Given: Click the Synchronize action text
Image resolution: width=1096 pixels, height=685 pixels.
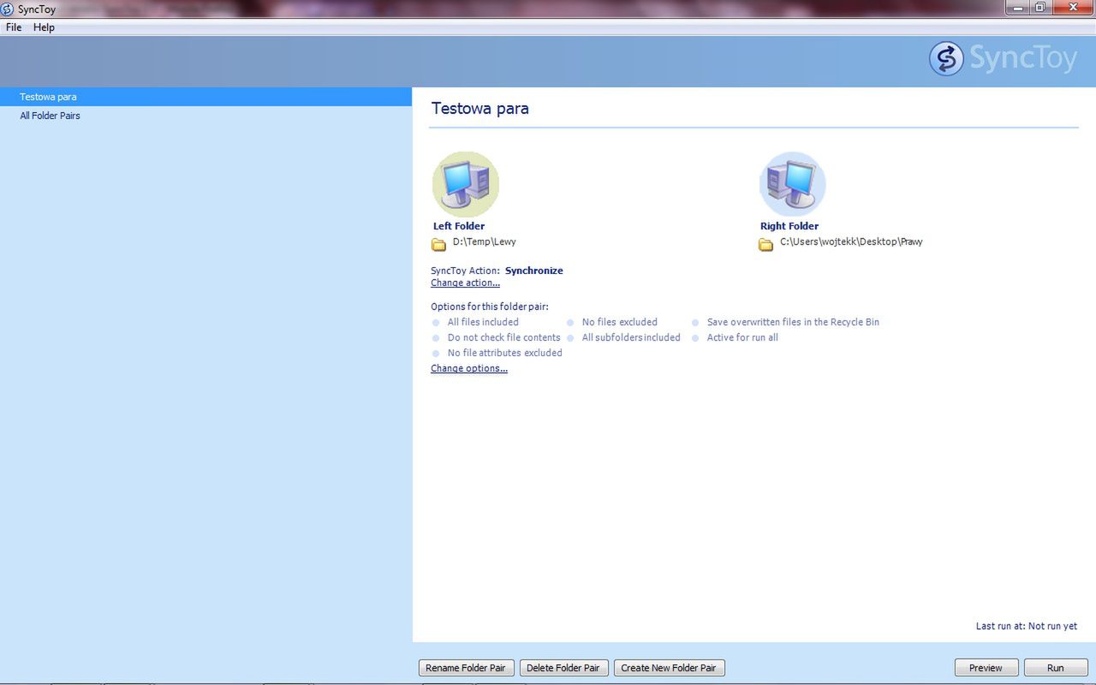Looking at the screenshot, I should pyautogui.click(x=534, y=271).
